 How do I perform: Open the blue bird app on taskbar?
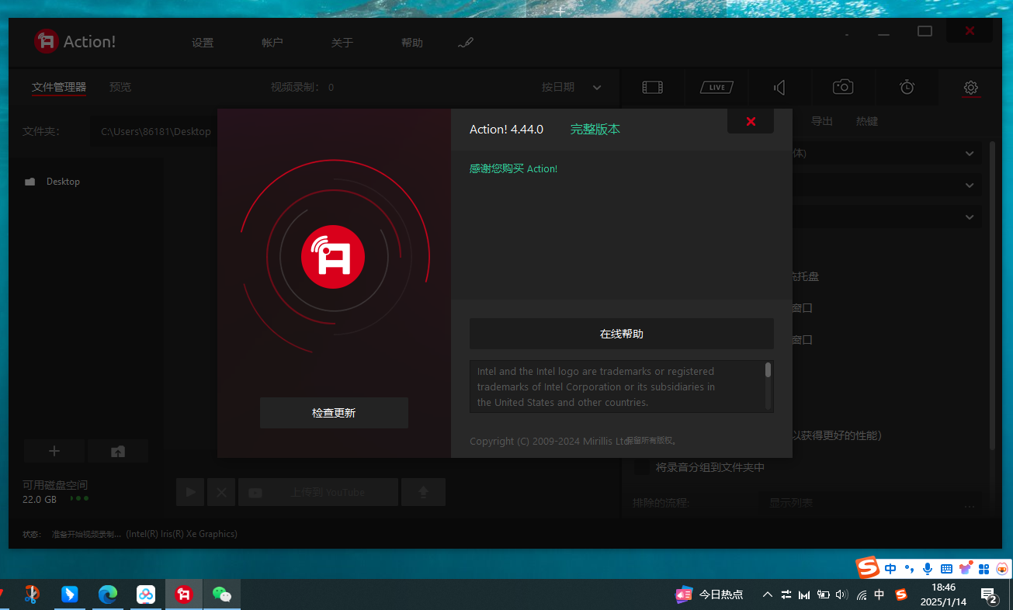click(x=69, y=594)
